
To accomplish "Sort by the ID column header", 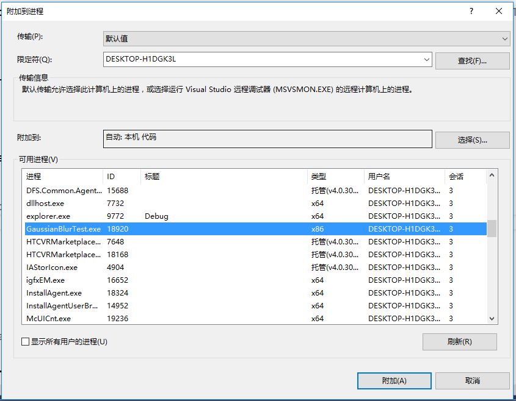I will [x=122, y=177].
